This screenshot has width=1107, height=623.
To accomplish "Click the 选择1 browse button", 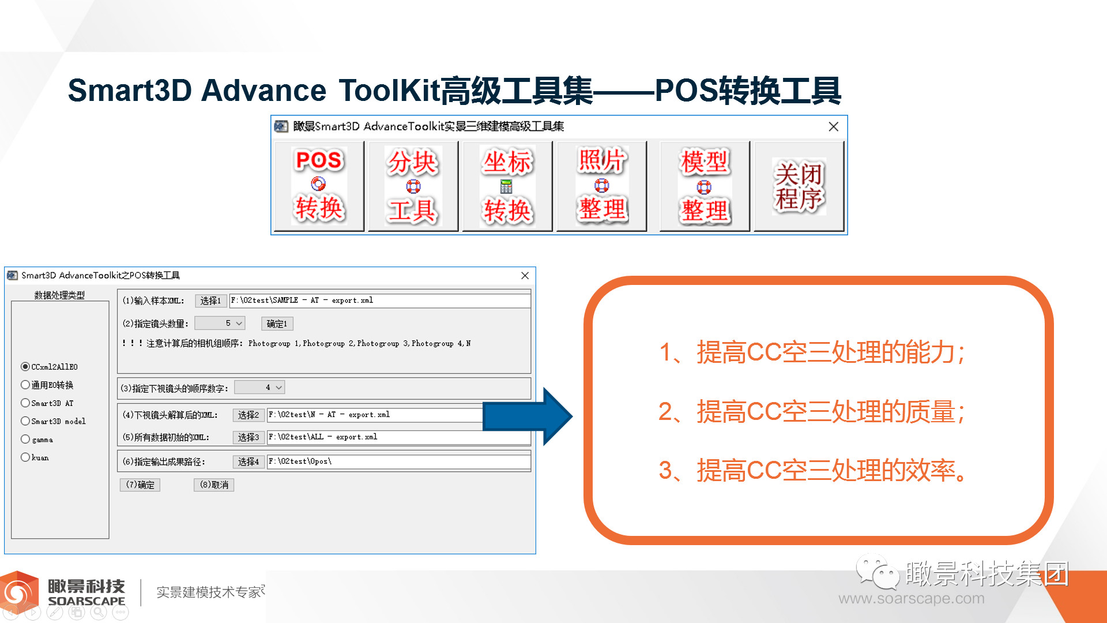I will pyautogui.click(x=210, y=301).
